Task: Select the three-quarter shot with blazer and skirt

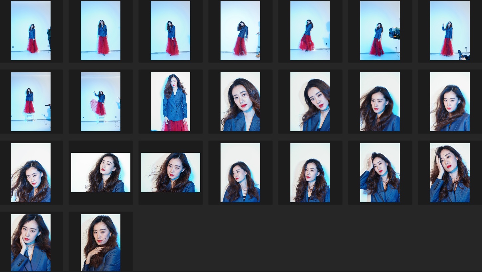Action: (x=170, y=102)
